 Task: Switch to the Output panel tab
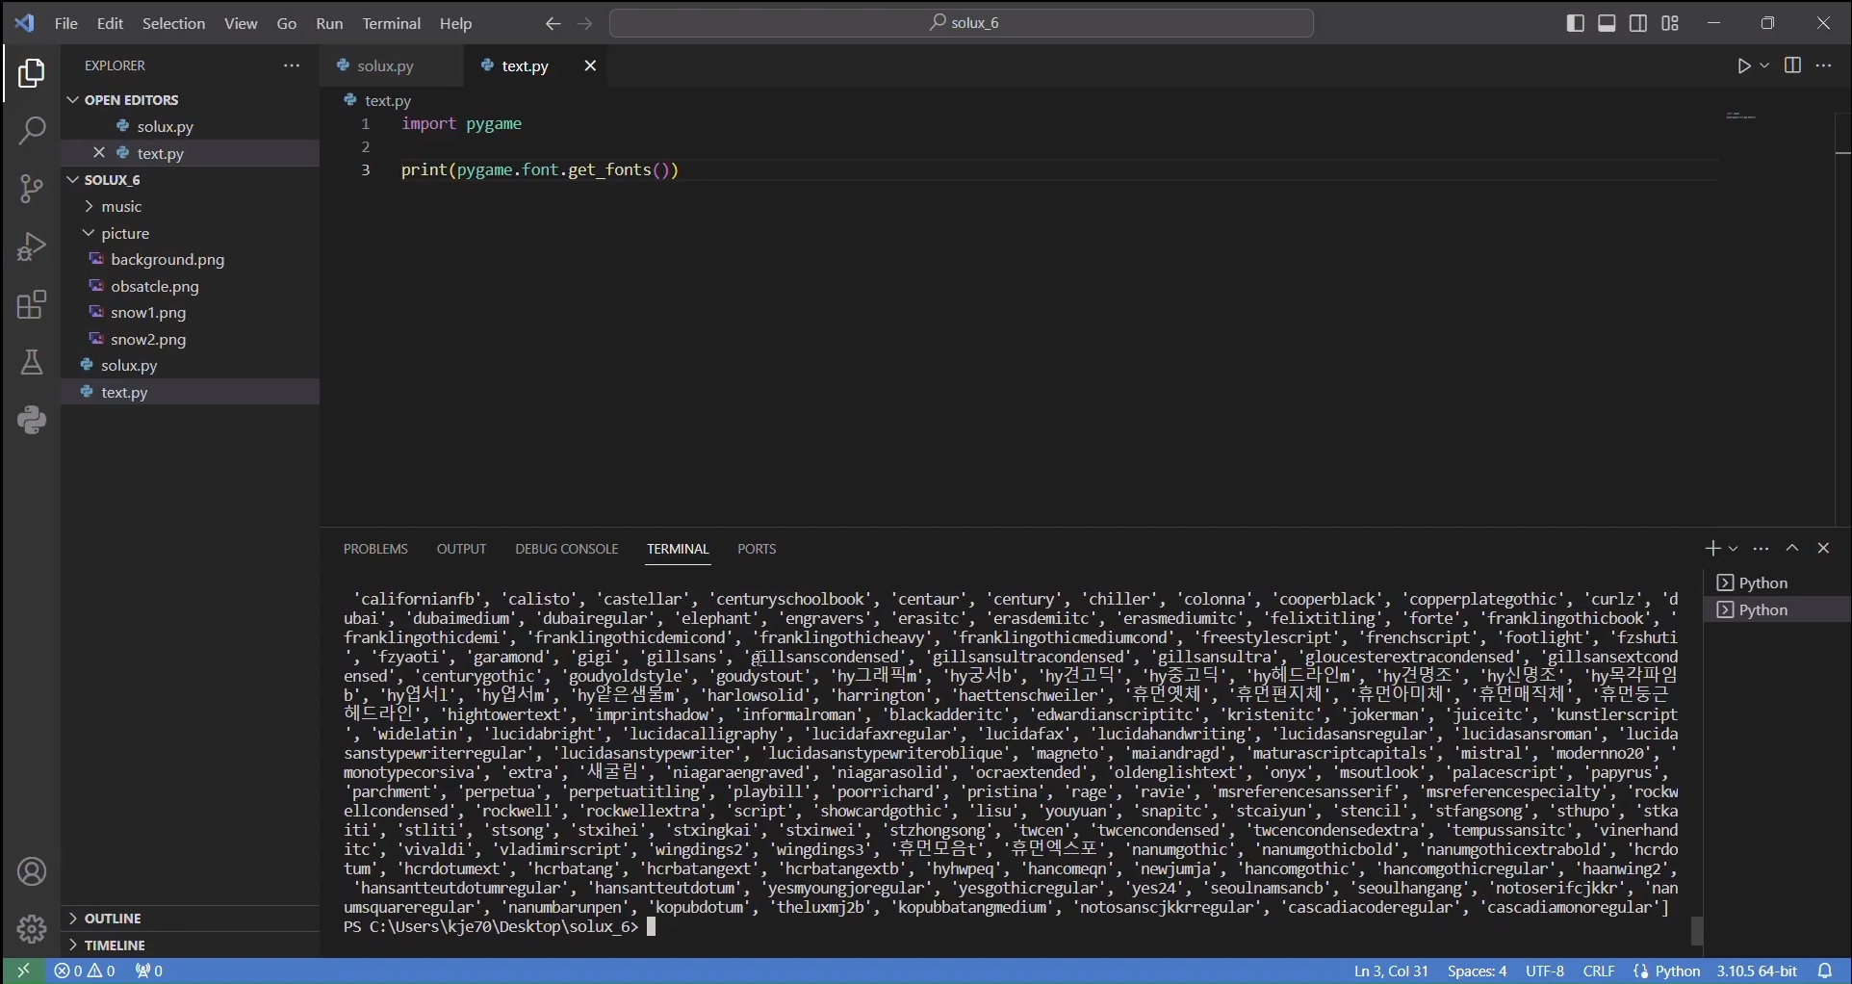pos(461,549)
